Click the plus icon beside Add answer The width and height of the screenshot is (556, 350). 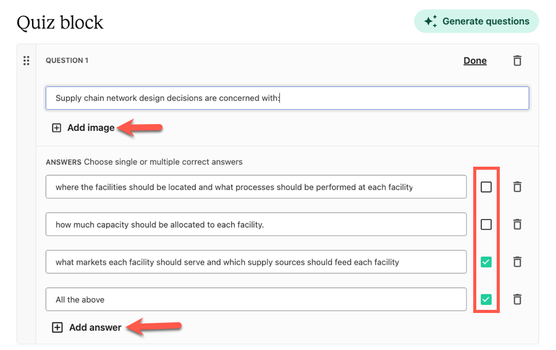tap(57, 327)
